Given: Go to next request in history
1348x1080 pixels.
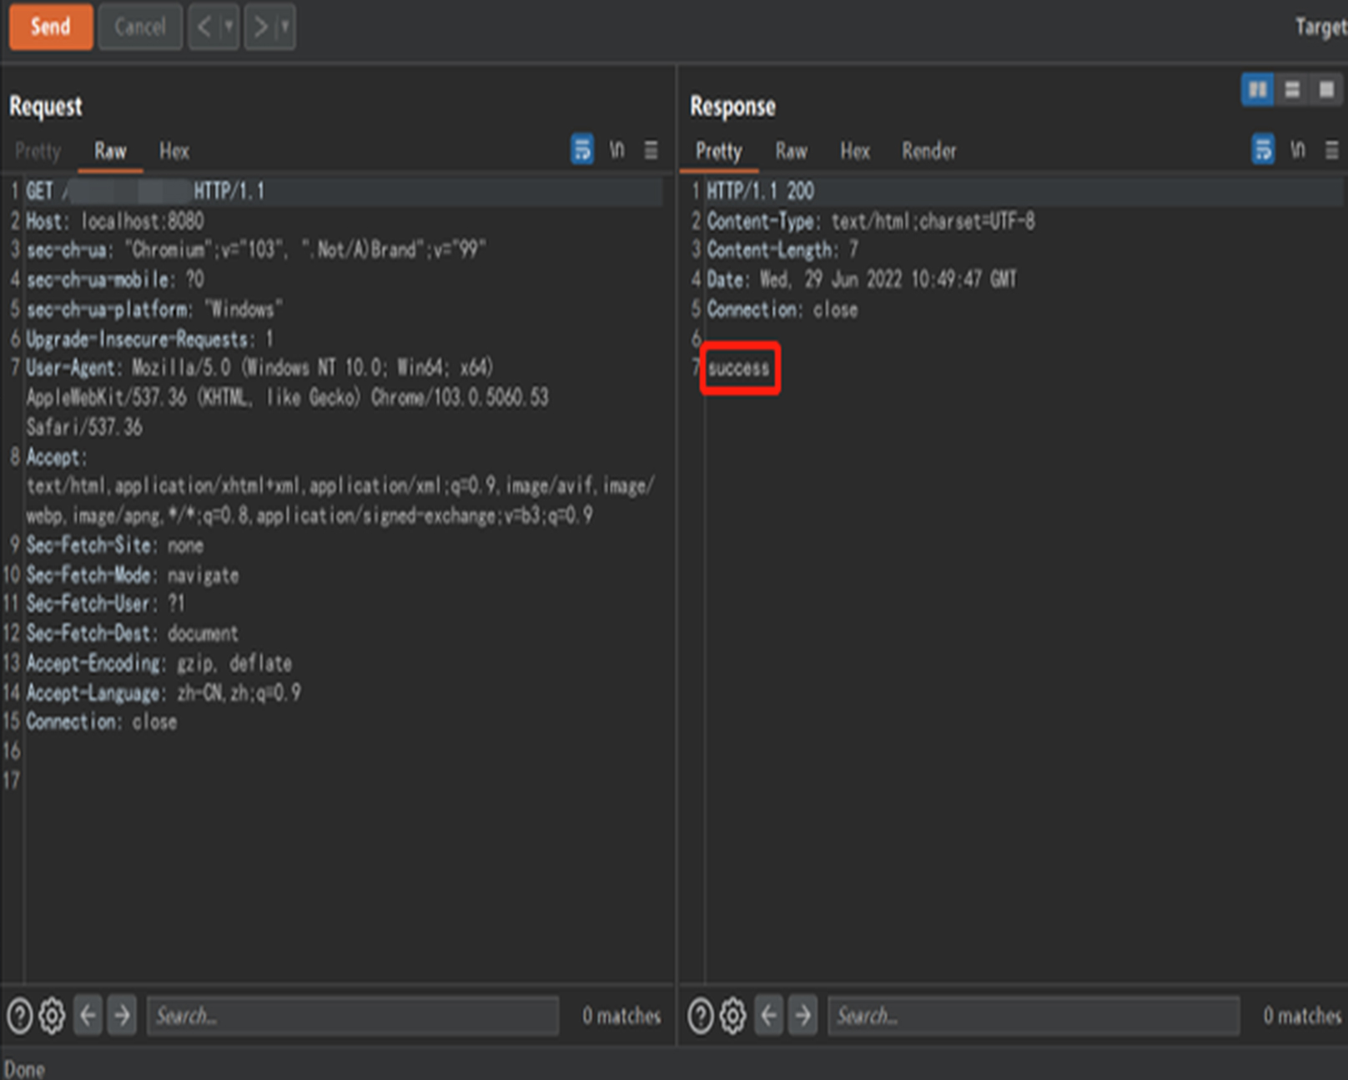Looking at the screenshot, I should coord(261,27).
